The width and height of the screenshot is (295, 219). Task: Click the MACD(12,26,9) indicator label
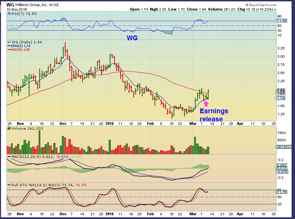pyautogui.click(x=26, y=157)
